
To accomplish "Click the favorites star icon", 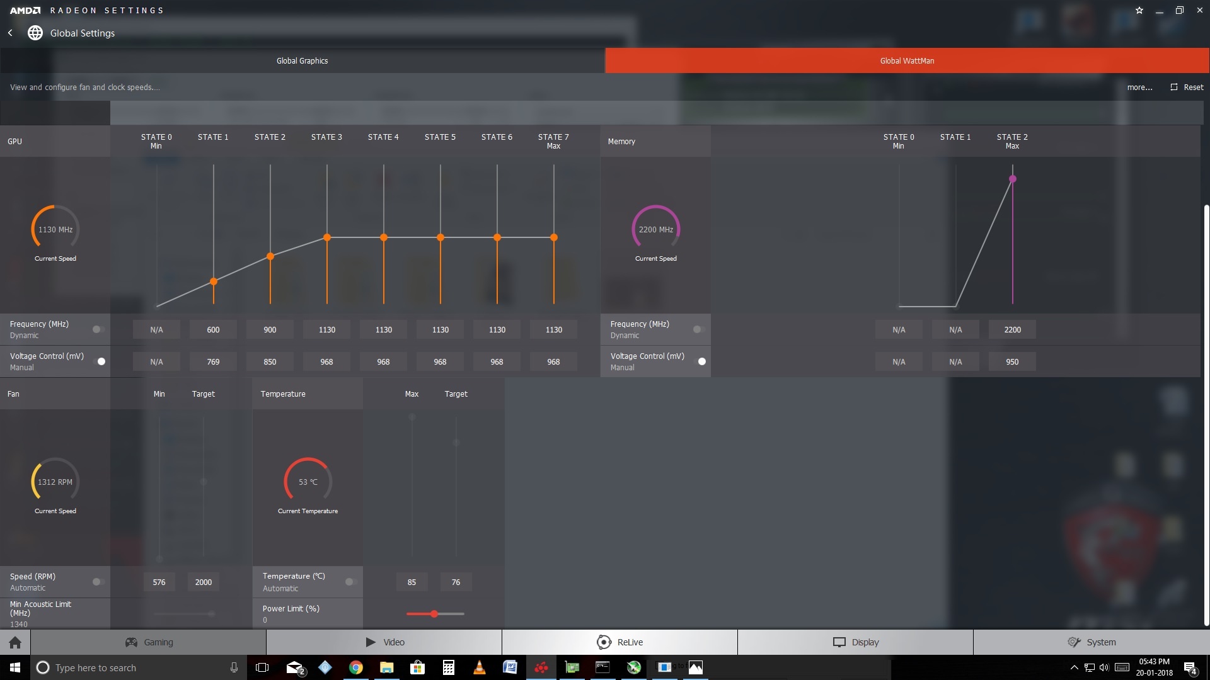I will [1139, 10].
